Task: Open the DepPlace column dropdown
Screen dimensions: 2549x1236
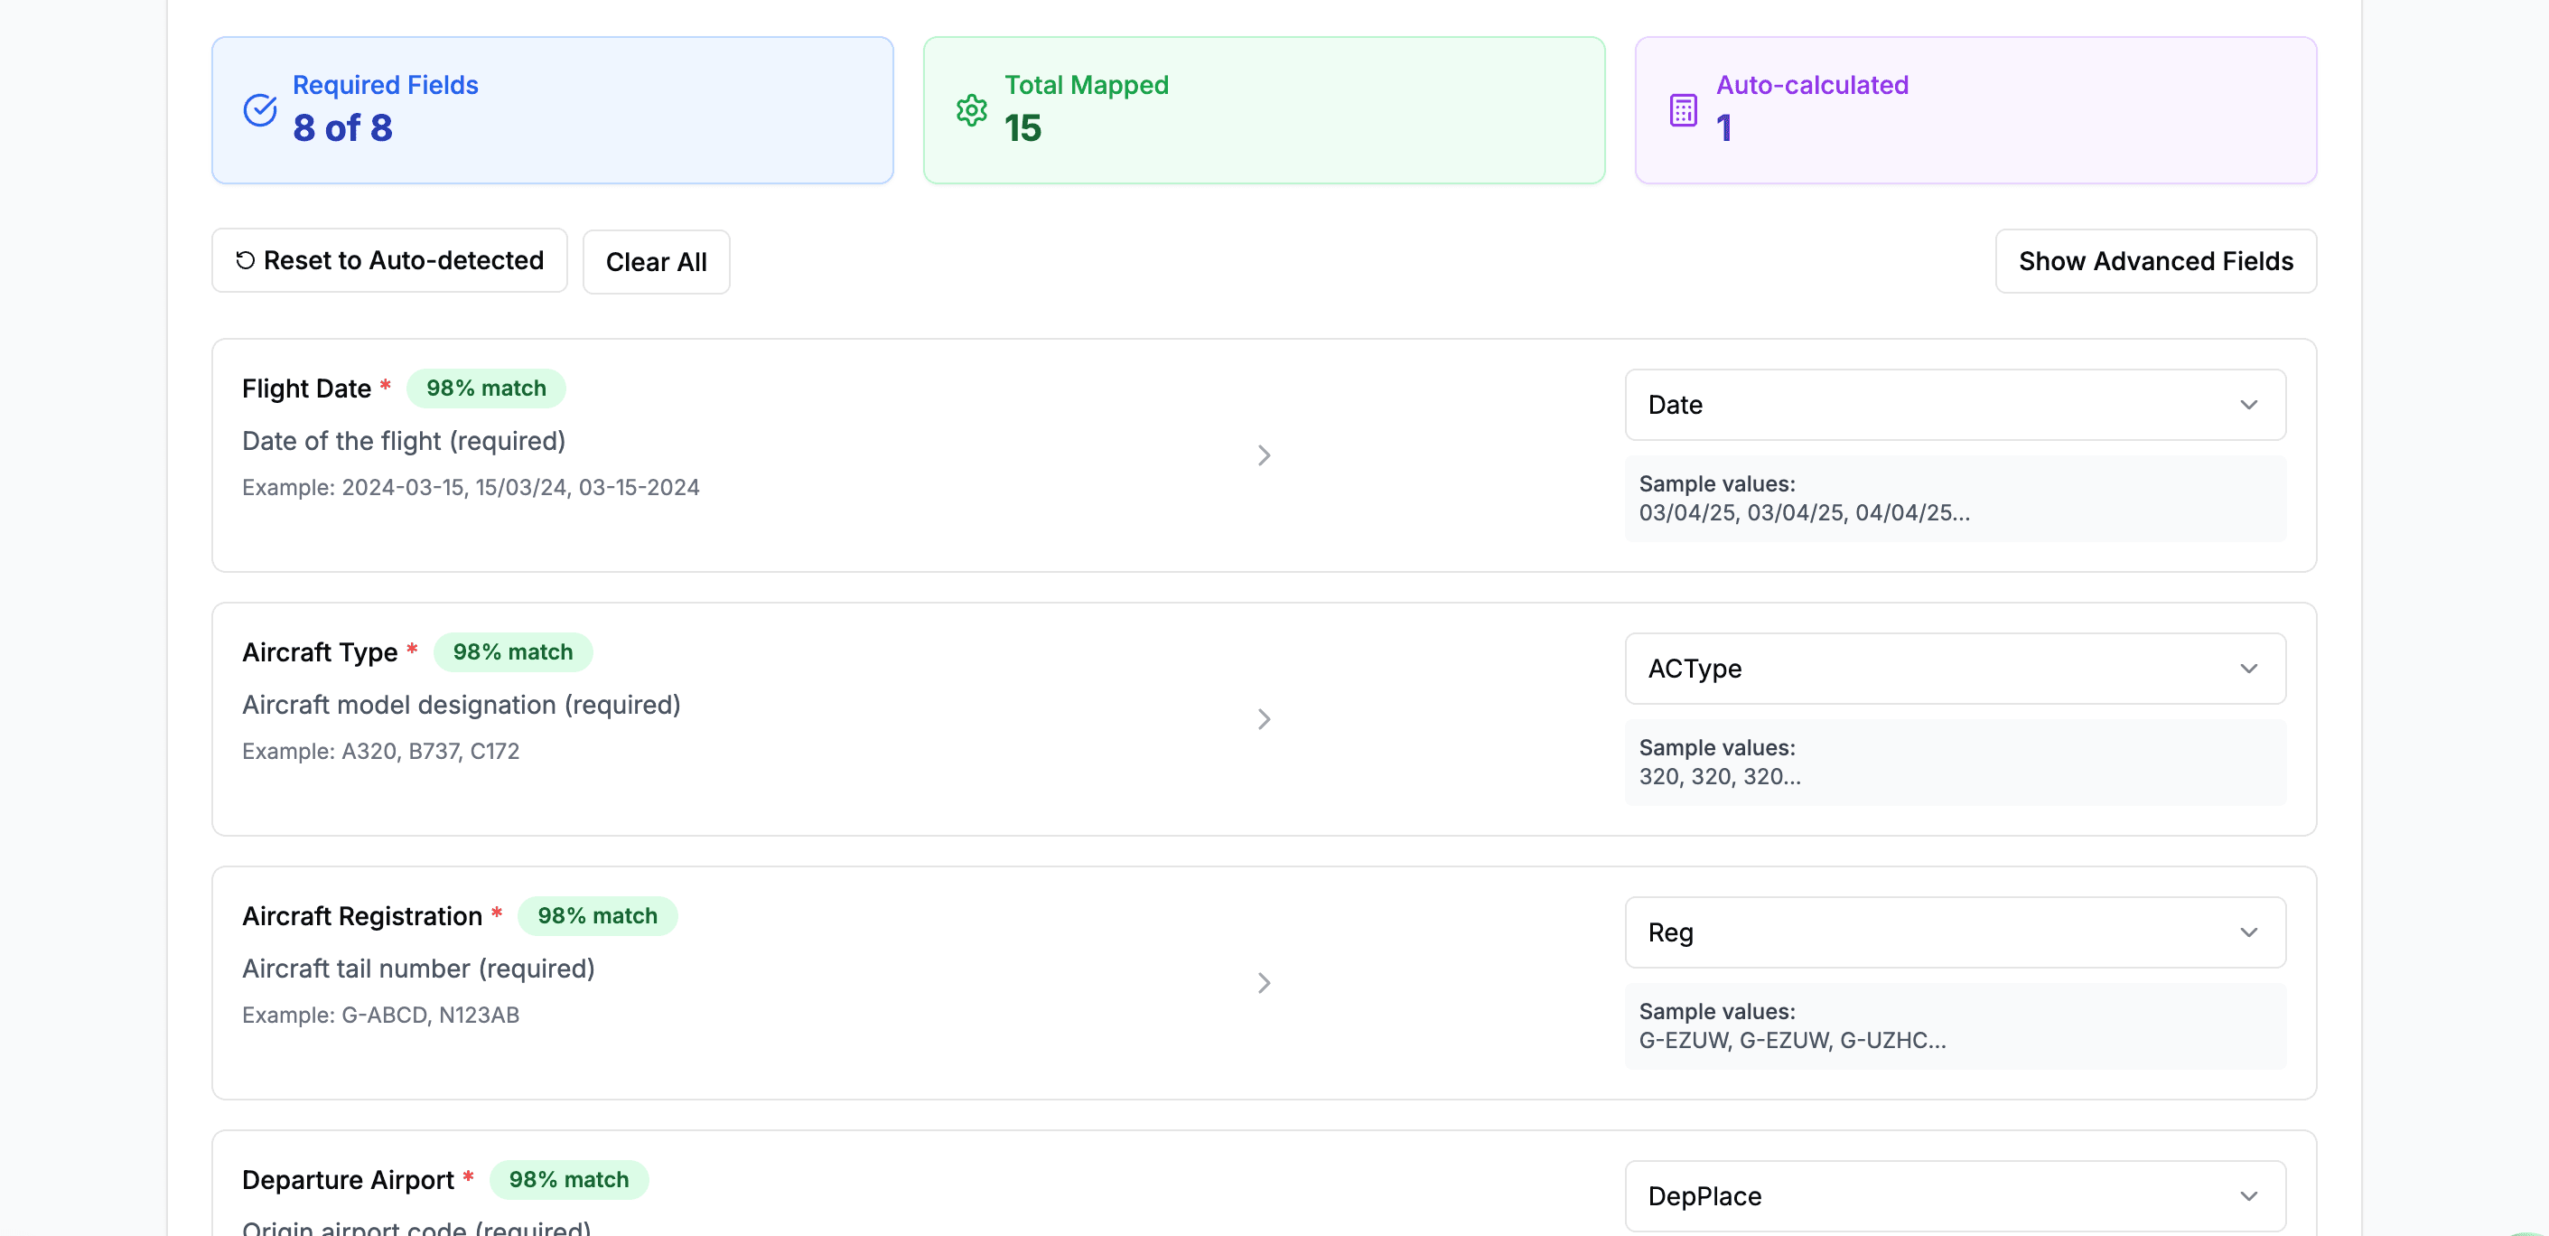Action: (x=1955, y=1195)
